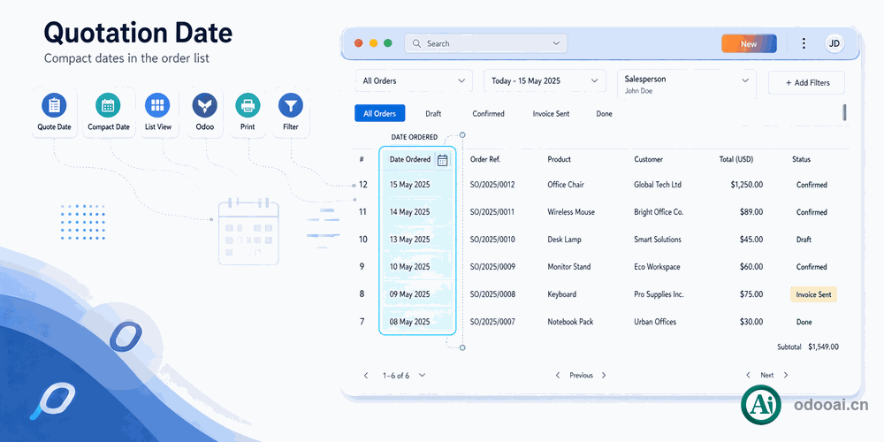Click the right arrow after Next

click(x=786, y=376)
